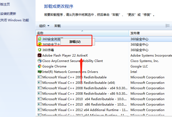Viewport: 172px width, 117px height.
Task: Click icon of Visual C++ 2005 Redistributable (x64)
Action: point(40,83)
